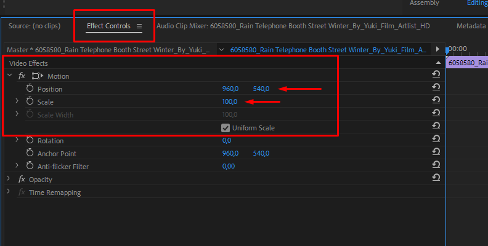Reset the Anti-flicker Filter parameter
Screen dimensions: 488x246
click(436, 164)
